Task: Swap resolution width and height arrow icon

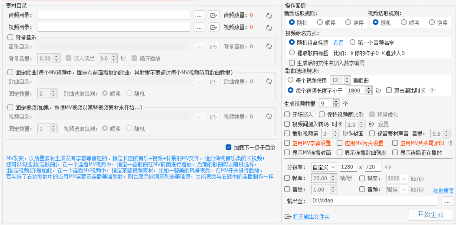Action: point(388,167)
